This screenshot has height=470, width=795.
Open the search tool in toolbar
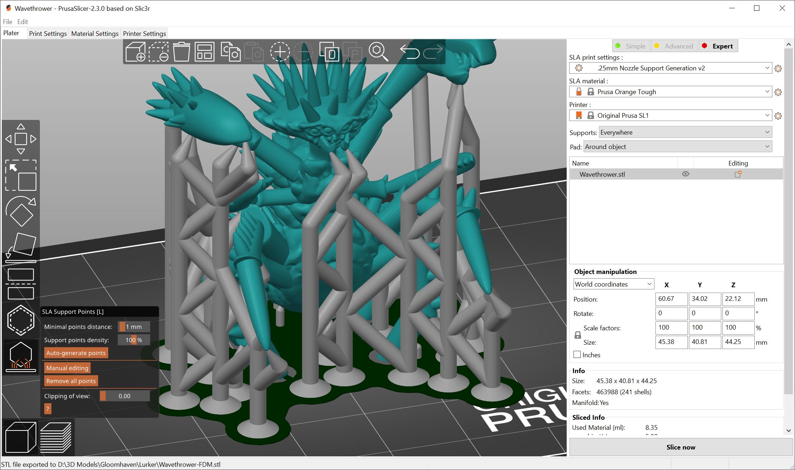(378, 52)
